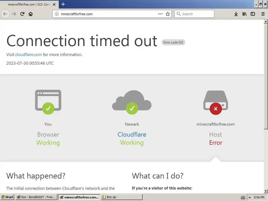Click the search magnifier icon
The image size is (268, 201).
coord(178,14)
